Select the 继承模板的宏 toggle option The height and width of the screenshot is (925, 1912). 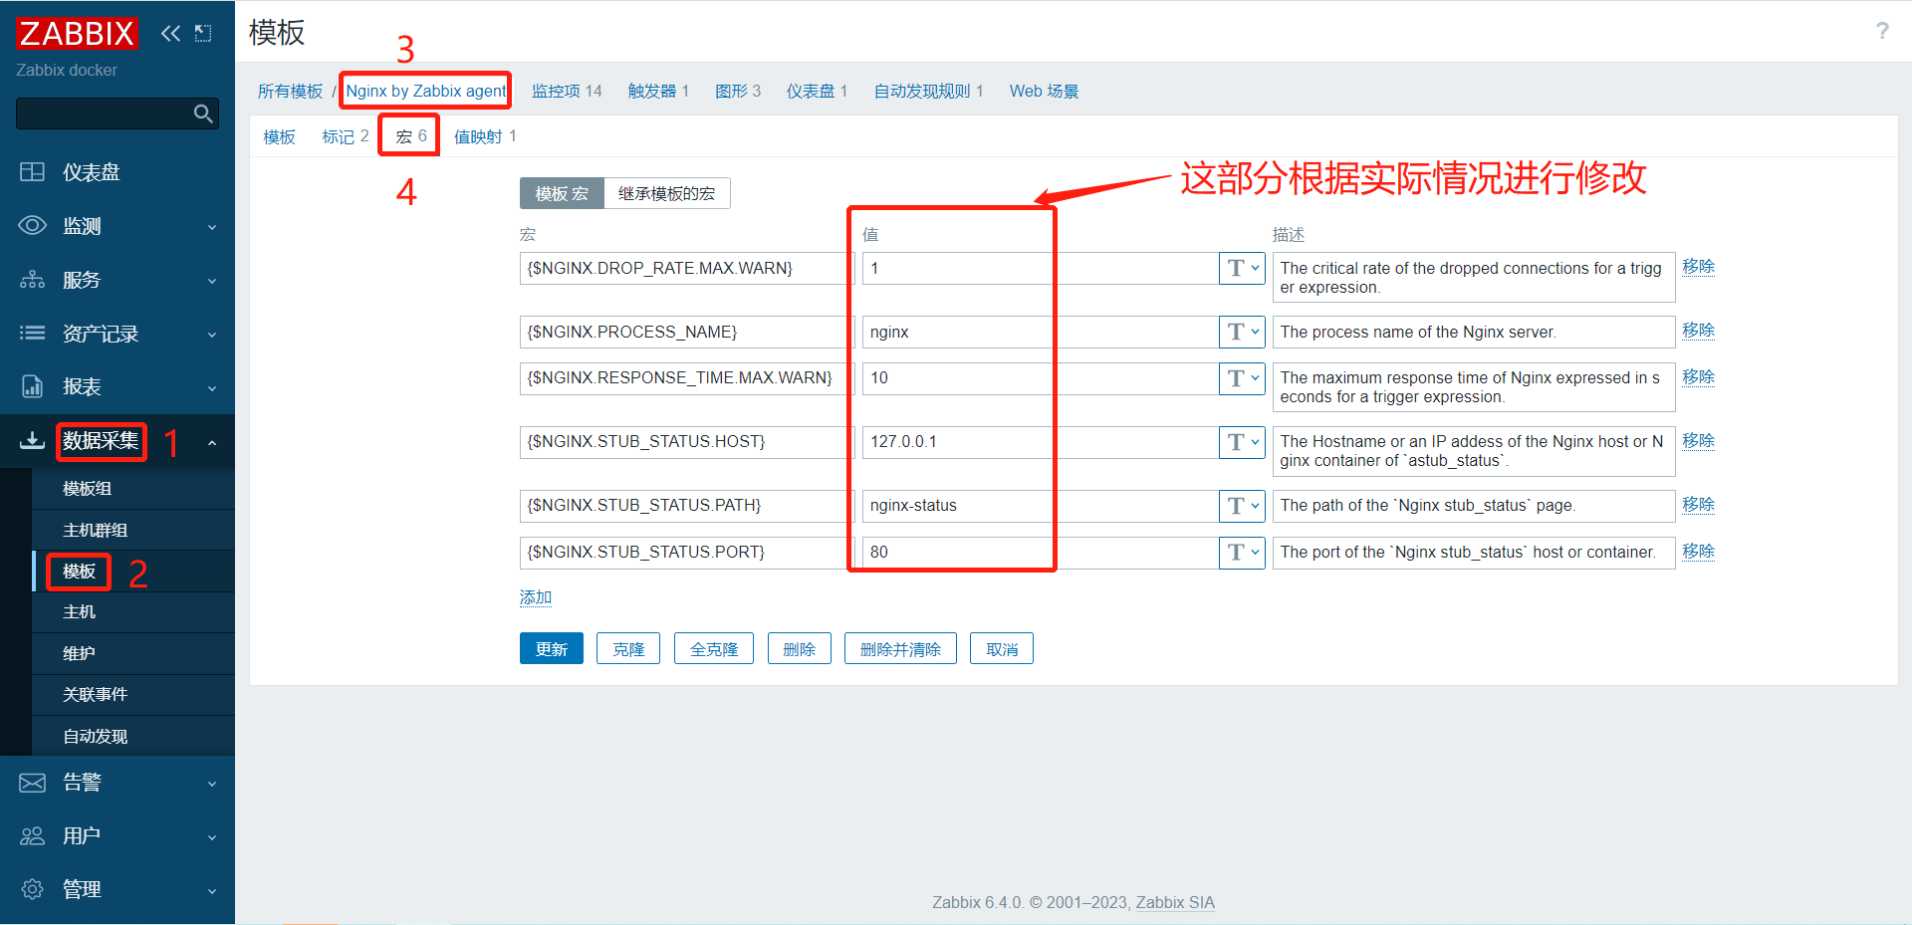coord(666,193)
